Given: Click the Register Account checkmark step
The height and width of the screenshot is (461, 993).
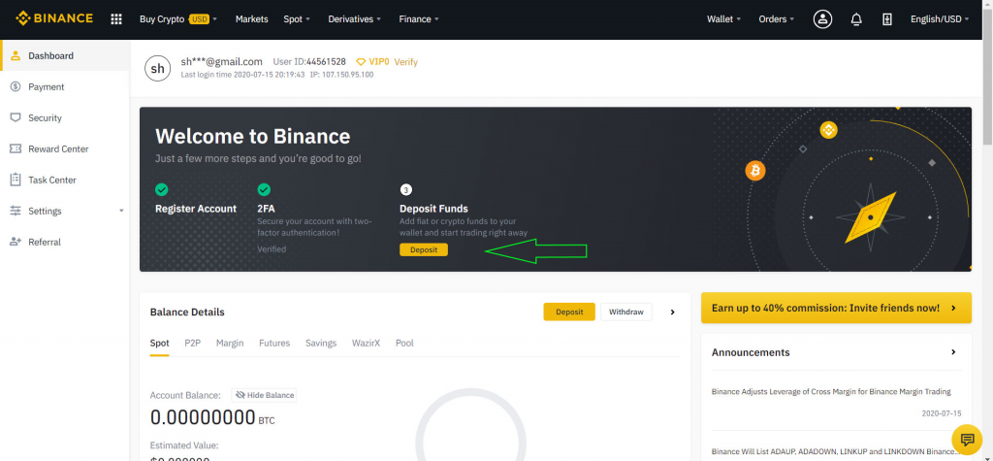Looking at the screenshot, I should (162, 189).
